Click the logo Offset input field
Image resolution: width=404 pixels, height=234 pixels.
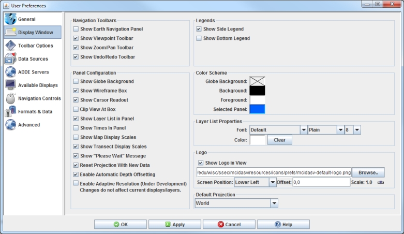[x=321, y=182]
